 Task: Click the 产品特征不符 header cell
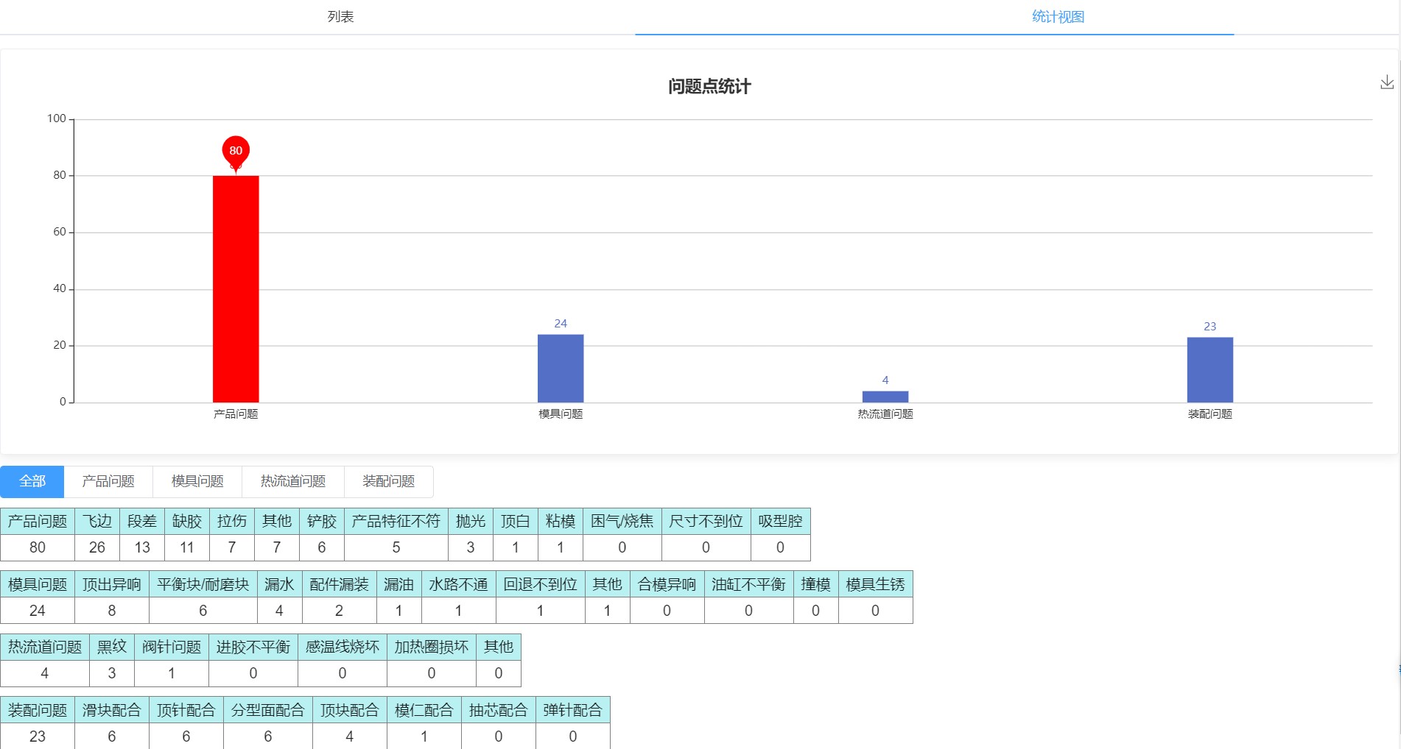[x=396, y=521]
